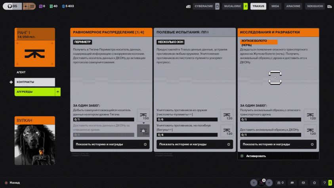
Task: Click the locked 150 reputation reward icon
Action: tap(143, 130)
